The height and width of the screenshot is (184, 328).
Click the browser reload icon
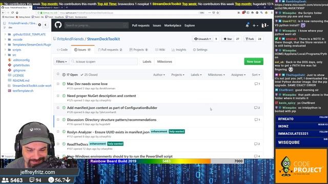pos(12,13)
